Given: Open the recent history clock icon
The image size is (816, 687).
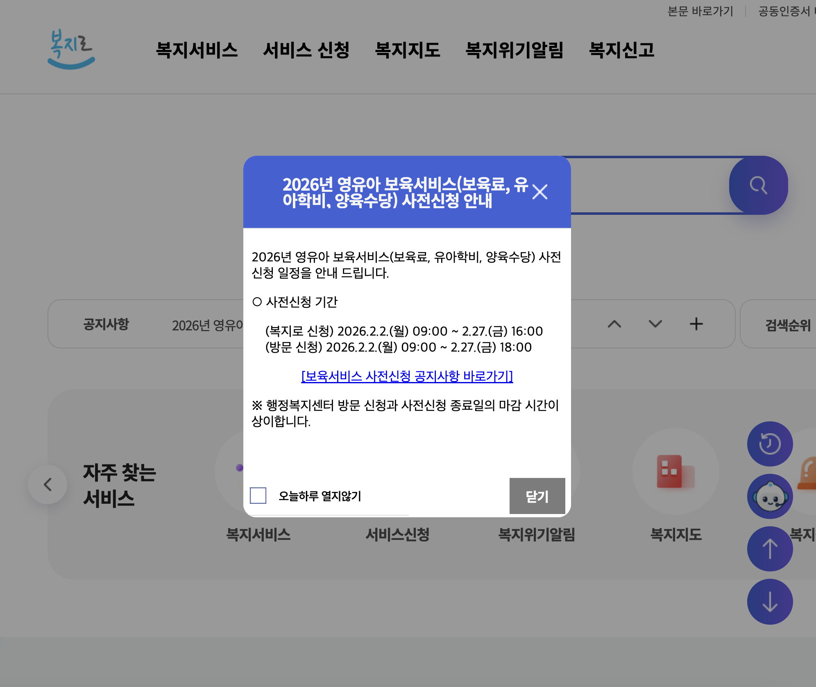Looking at the screenshot, I should (x=770, y=444).
